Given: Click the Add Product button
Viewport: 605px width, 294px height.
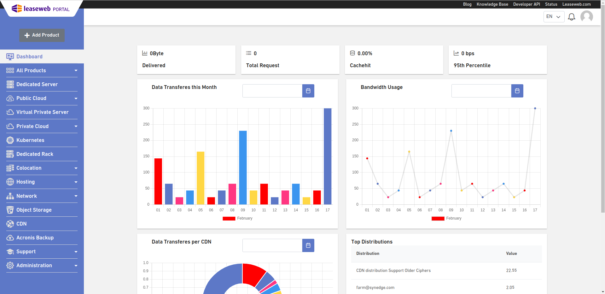Looking at the screenshot, I should coord(42,35).
